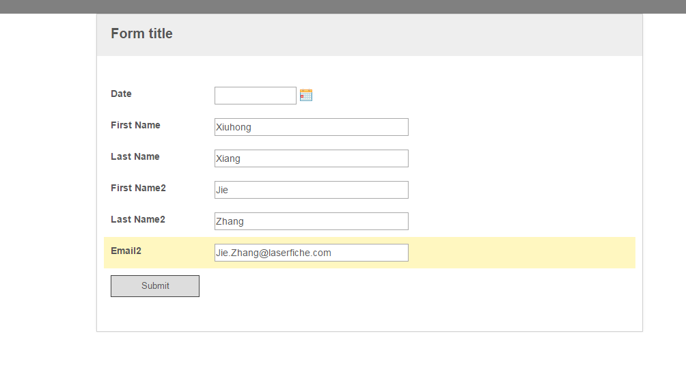Click the Last Name label

pos(135,156)
